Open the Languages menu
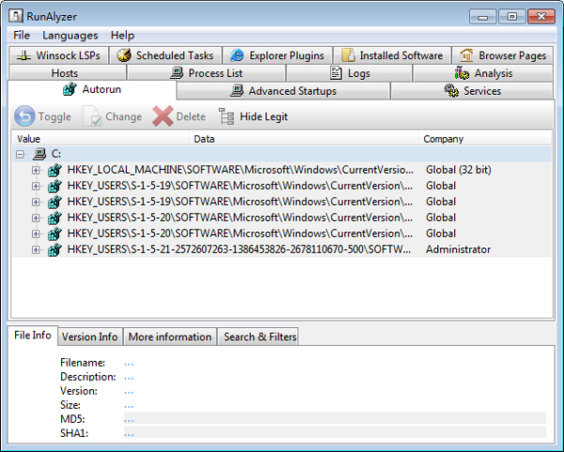Screen dimensions: 564x452 coord(70,36)
